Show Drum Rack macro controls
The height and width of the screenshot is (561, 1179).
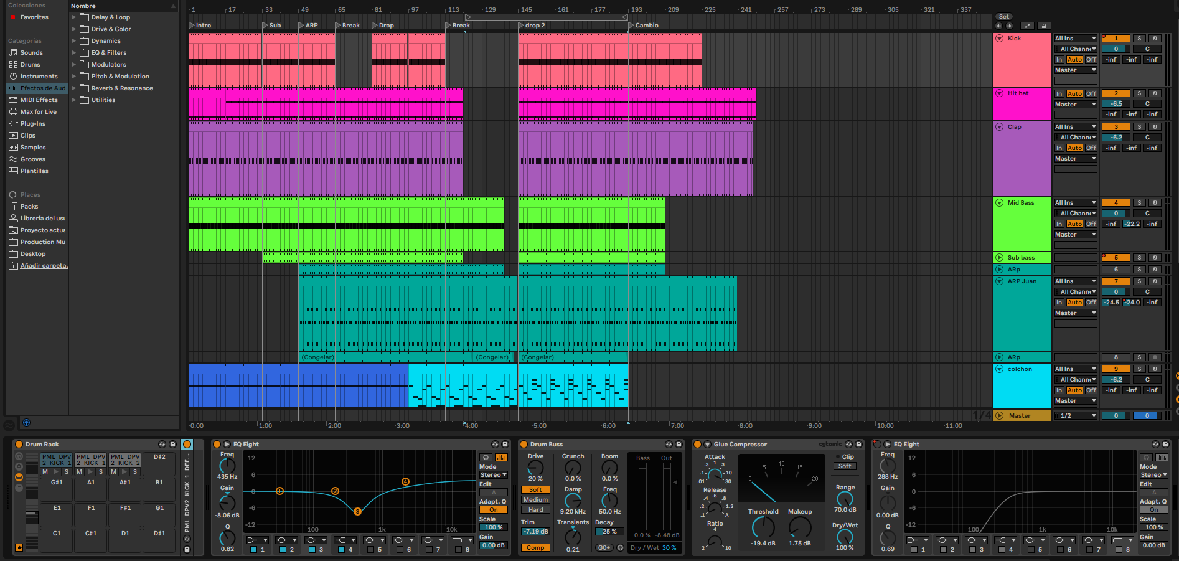(x=19, y=456)
